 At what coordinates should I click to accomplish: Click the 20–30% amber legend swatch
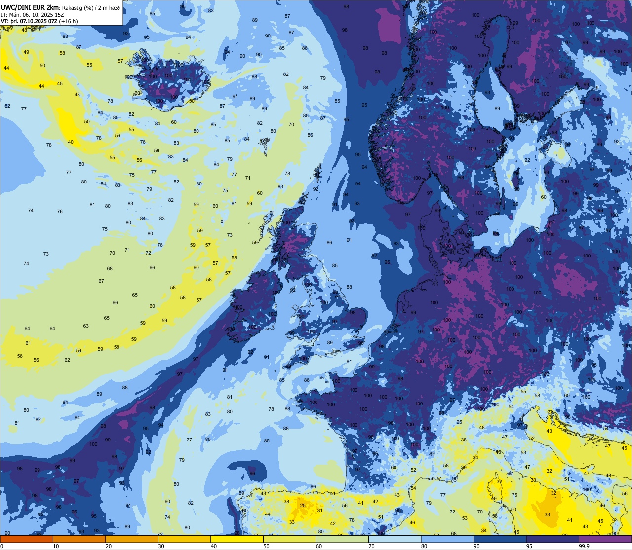[131, 539]
